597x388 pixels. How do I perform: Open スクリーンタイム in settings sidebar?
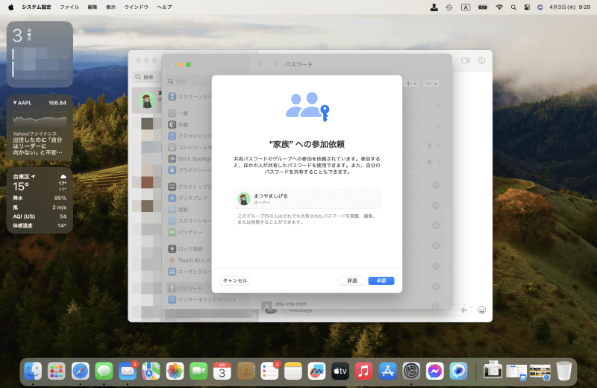pyautogui.click(x=190, y=97)
